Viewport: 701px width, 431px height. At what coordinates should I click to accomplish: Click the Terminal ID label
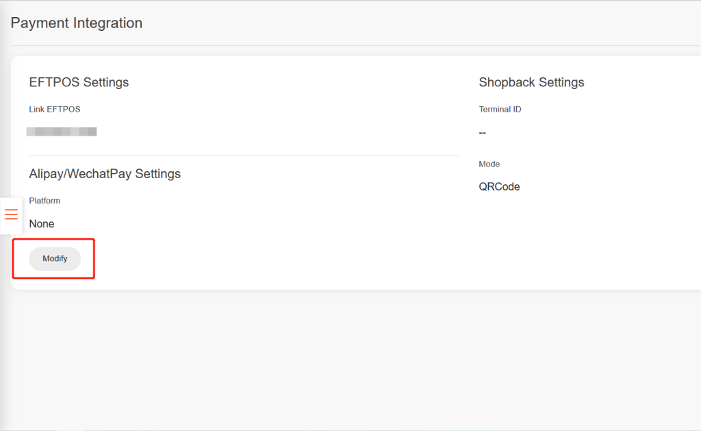500,109
